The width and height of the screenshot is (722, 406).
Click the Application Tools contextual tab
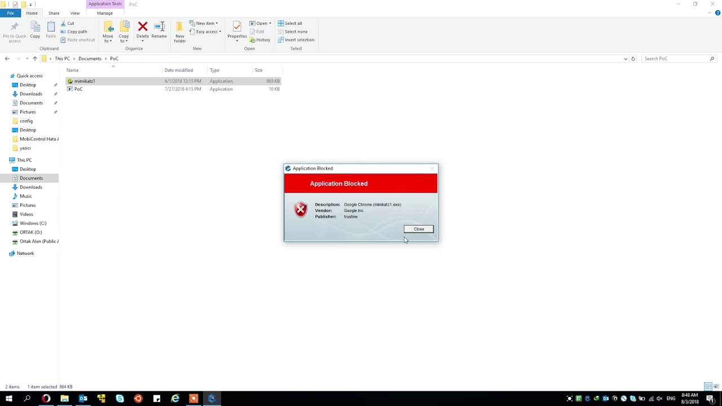pos(105,4)
